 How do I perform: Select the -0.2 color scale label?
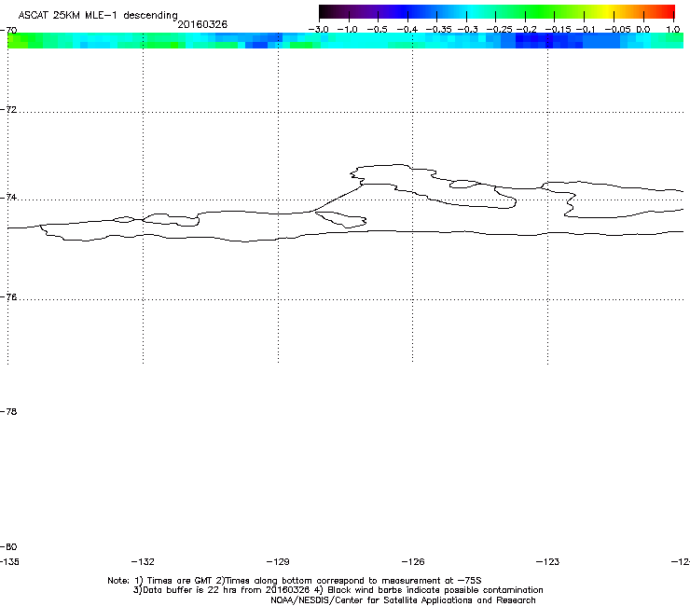pyautogui.click(x=527, y=30)
